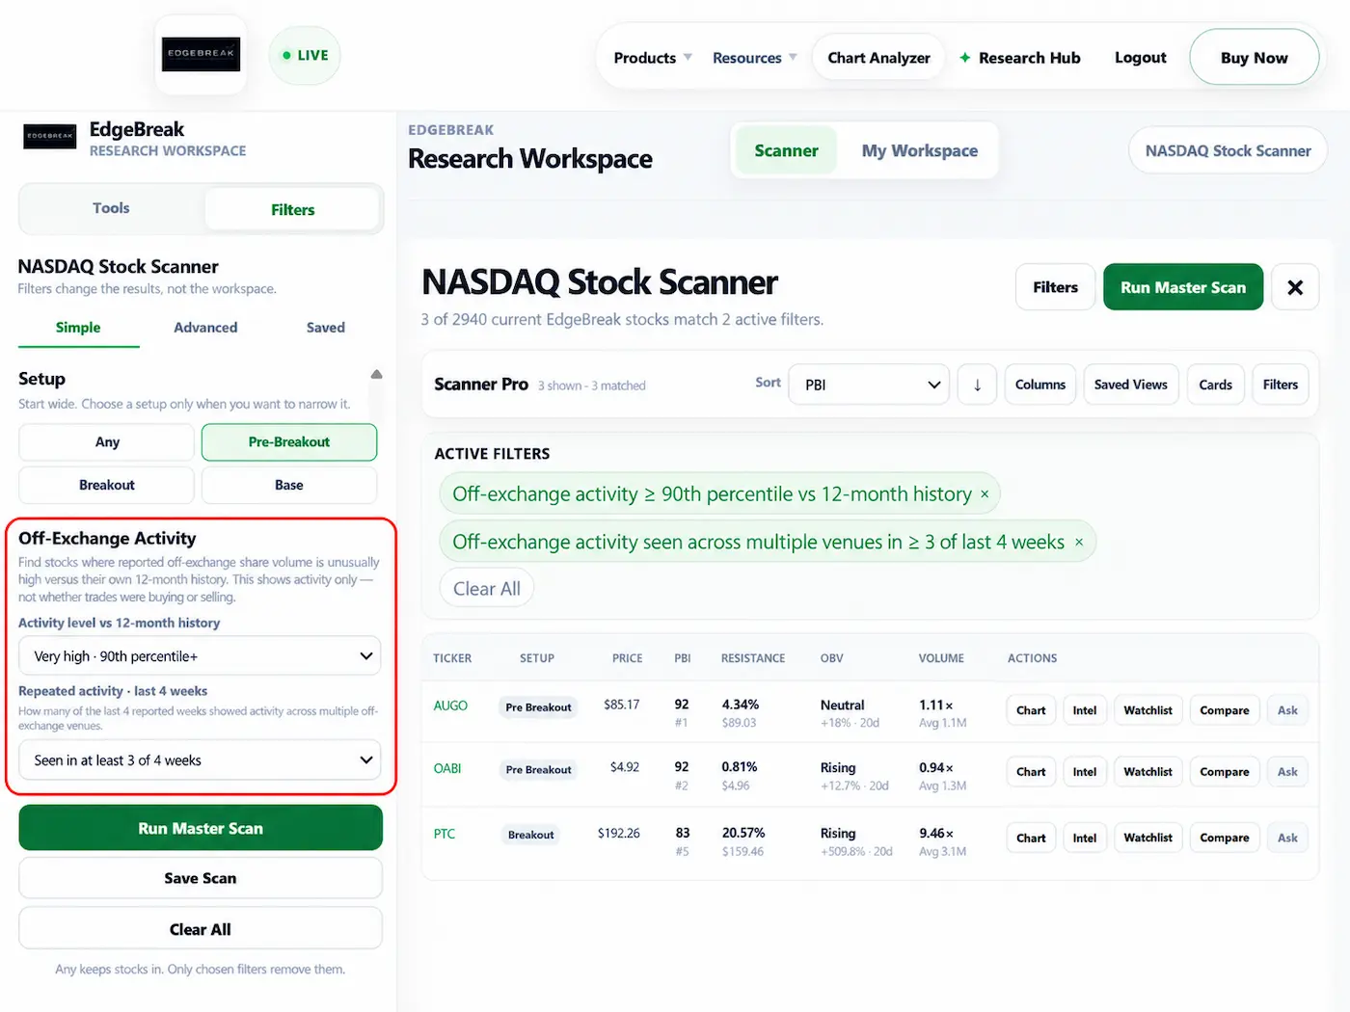Select the Base setup option
The height and width of the screenshot is (1012, 1350).
tap(289, 485)
